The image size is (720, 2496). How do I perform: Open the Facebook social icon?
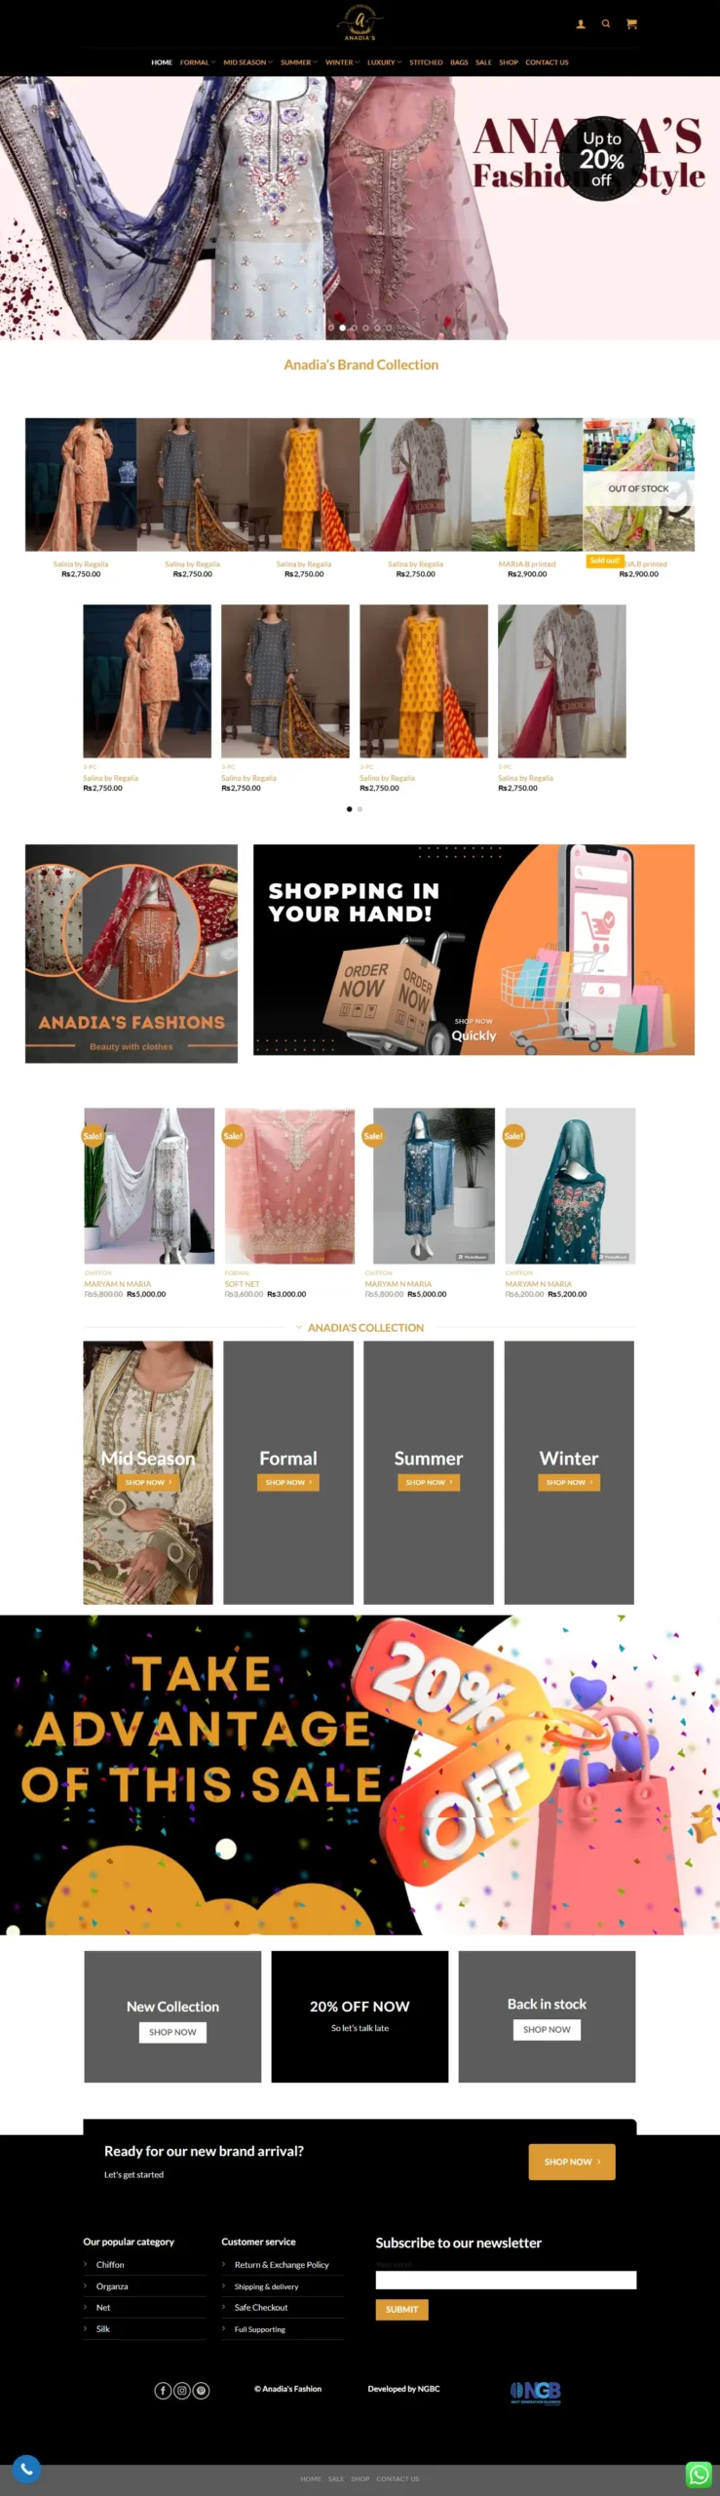pos(163,2390)
